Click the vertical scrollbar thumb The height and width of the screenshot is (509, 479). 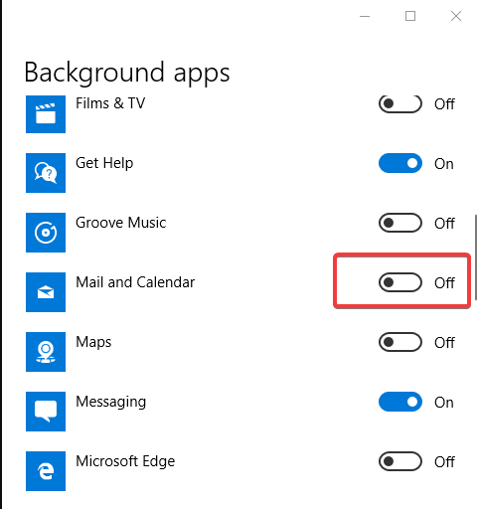coord(476,257)
